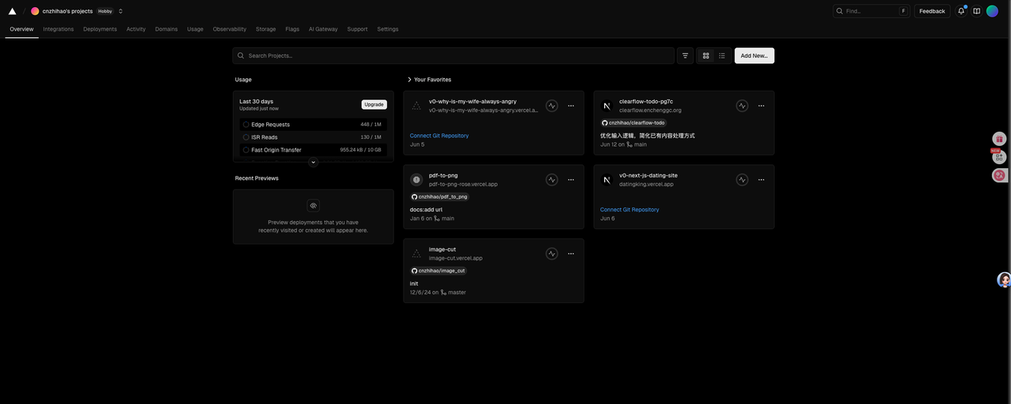Screen dimensions: 1011x404
Task: Expand the usage panel with chevron
Action: click(314, 163)
